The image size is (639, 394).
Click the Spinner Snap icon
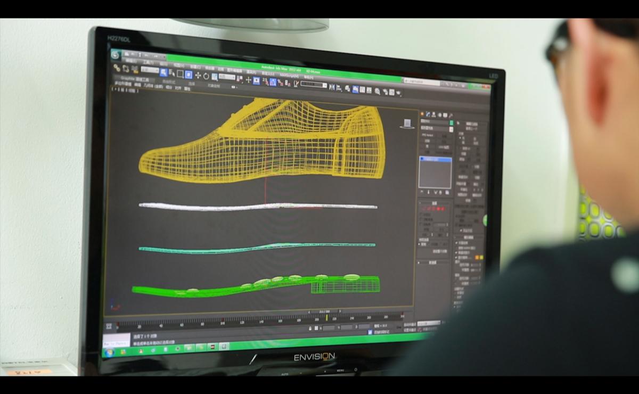tap(288, 83)
